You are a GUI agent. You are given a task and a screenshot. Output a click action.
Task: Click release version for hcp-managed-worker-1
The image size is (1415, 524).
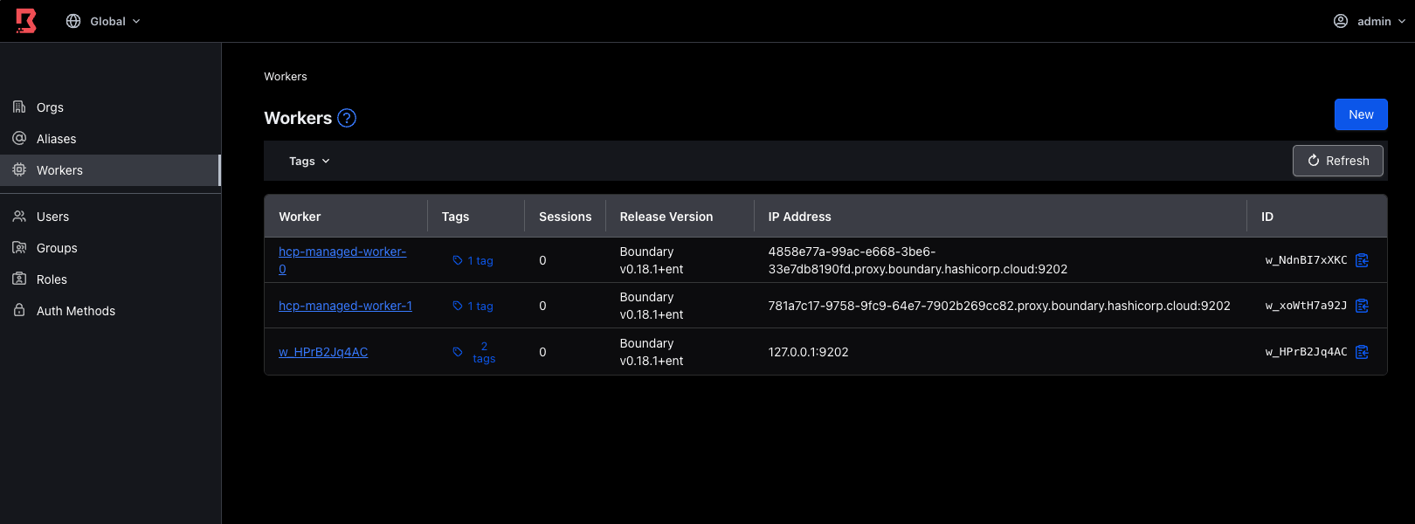pos(652,306)
